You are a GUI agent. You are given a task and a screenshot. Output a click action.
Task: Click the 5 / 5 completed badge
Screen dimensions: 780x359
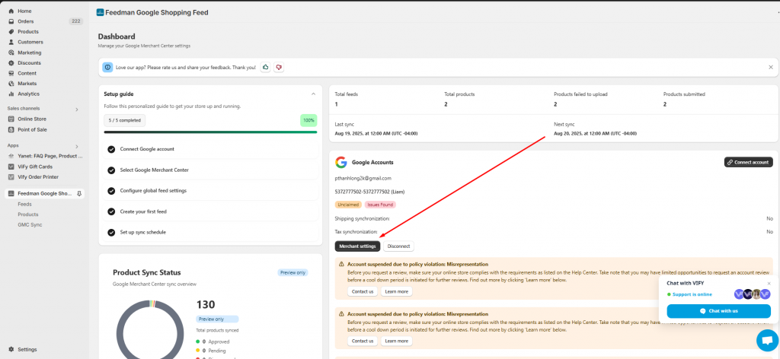pos(124,121)
